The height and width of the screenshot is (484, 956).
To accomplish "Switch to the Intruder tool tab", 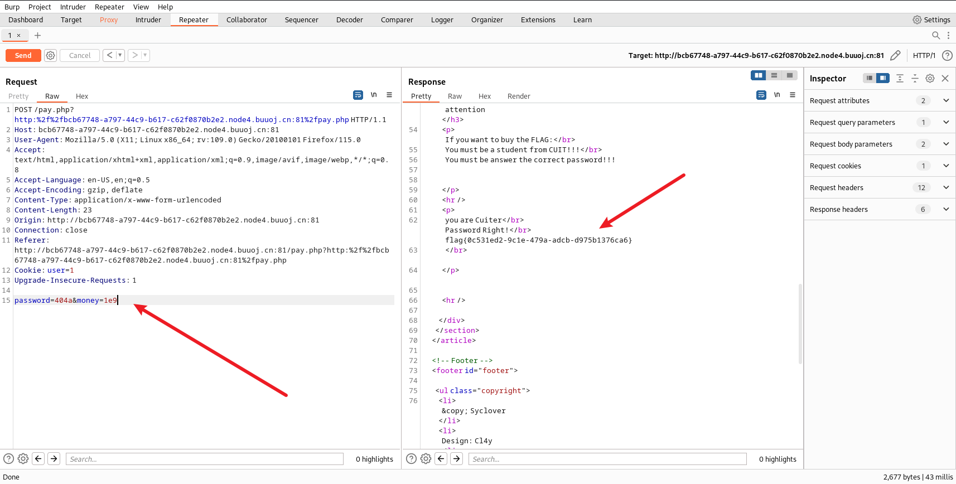I will point(148,20).
